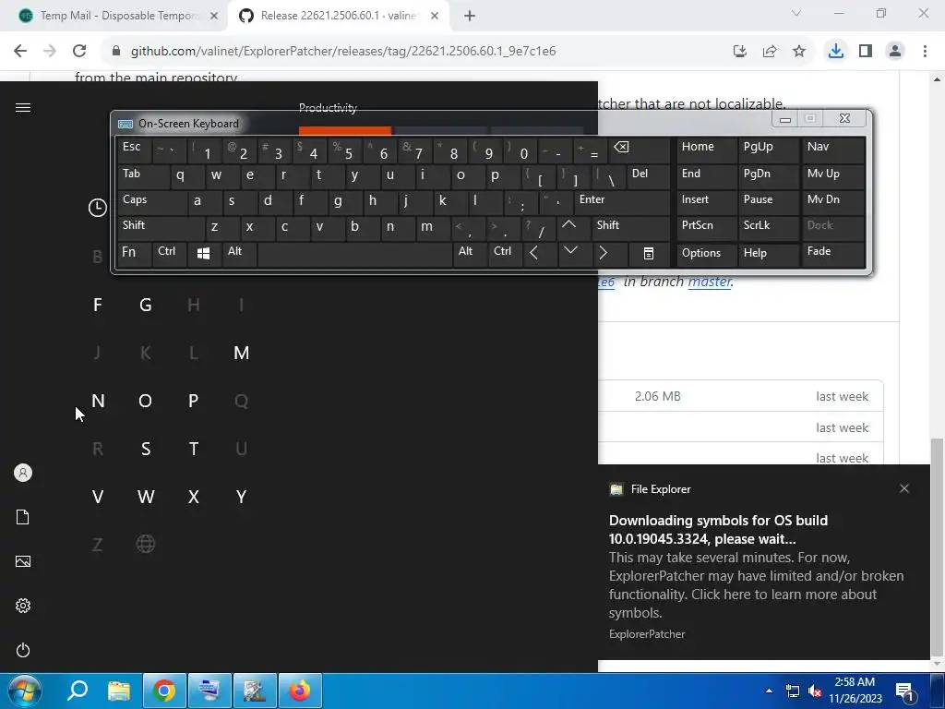Image resolution: width=945 pixels, height=709 pixels.
Task: Open the Start menu hamburger icon
Action: 23,108
